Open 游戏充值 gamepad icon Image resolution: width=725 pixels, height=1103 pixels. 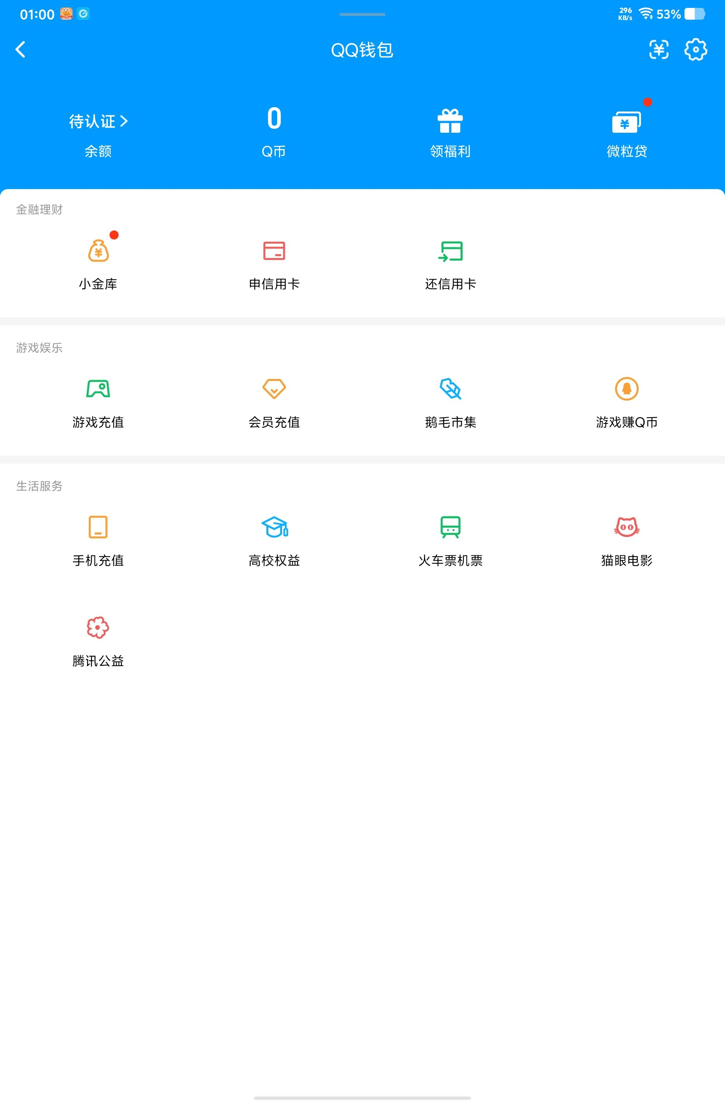98,389
